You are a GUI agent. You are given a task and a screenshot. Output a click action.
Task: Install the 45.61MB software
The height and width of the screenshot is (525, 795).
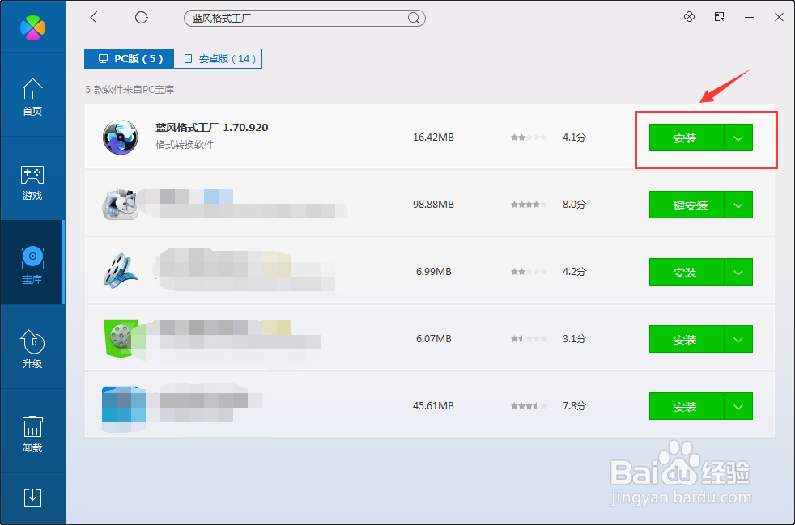687,406
